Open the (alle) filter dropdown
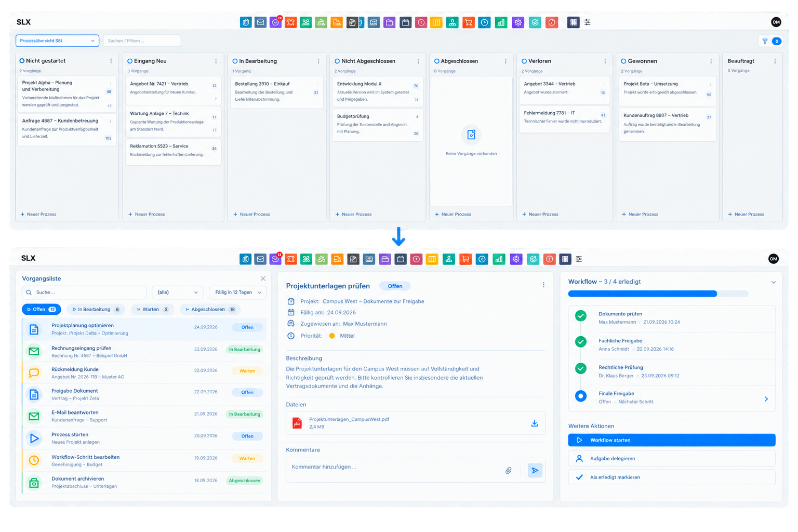 click(177, 292)
